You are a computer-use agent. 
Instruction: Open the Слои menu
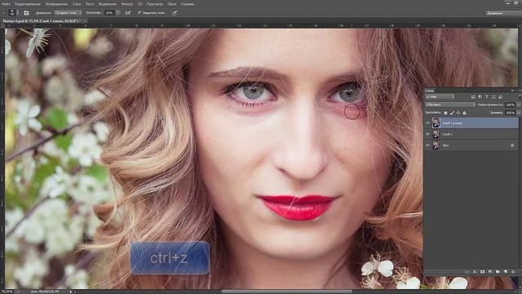77,4
